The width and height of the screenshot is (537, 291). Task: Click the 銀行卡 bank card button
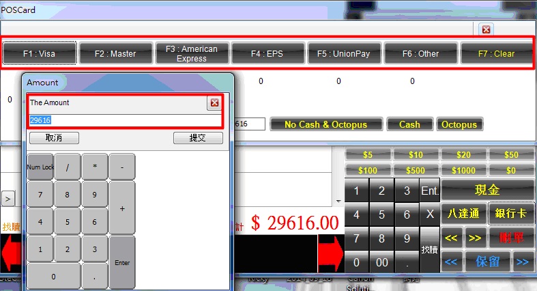pyautogui.click(x=511, y=213)
